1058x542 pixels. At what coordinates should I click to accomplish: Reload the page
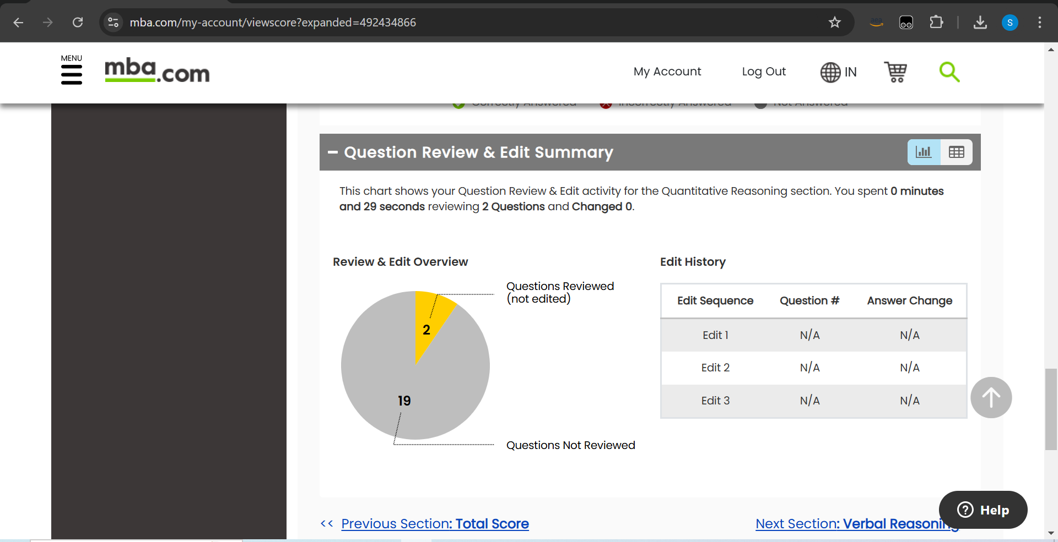point(78,23)
